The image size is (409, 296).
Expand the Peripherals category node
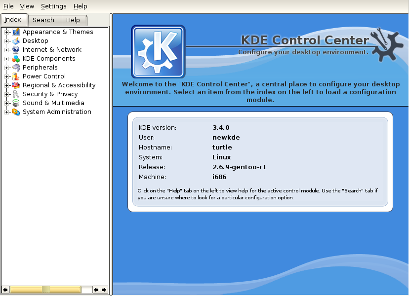[7, 68]
